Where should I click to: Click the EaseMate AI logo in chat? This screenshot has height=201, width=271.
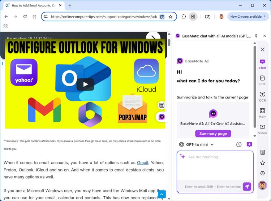click(180, 61)
